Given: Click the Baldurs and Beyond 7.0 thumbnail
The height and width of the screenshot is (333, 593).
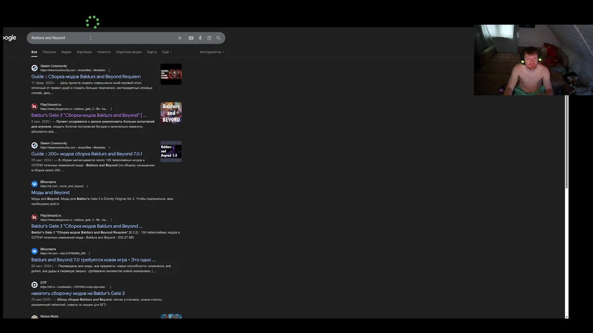Looking at the screenshot, I should pos(171,151).
